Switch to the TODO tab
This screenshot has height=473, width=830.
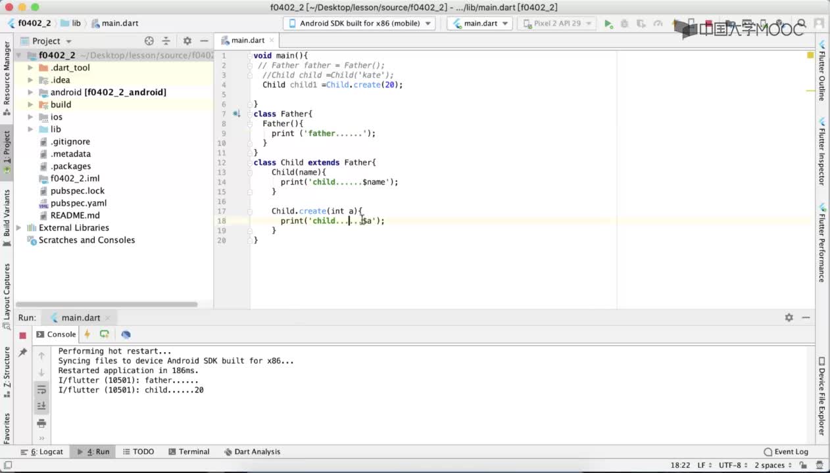[138, 452]
